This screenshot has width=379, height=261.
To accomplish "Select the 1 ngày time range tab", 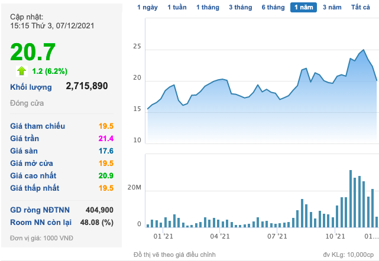I will 147,7.
